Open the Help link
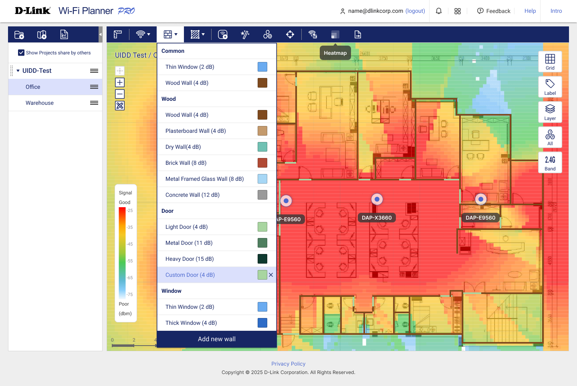 click(x=530, y=11)
